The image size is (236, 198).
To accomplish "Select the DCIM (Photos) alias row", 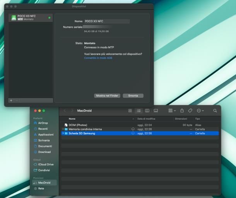I will click(x=140, y=125).
